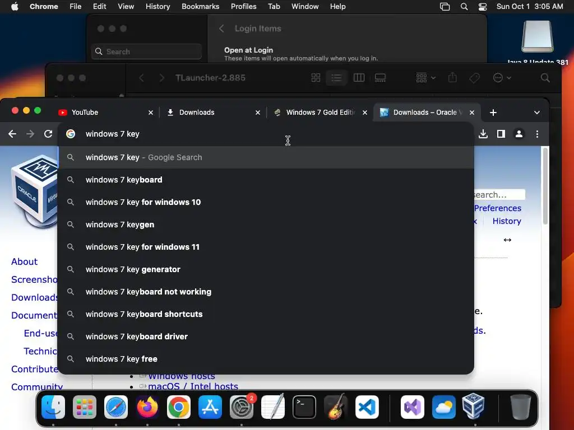Click the Chrome page vertical scrollbar
574x430 pixels.
pyautogui.click(x=545, y=186)
